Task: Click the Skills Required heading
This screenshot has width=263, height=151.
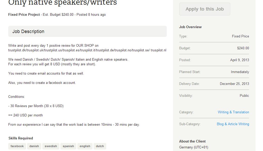Action: click(x=21, y=138)
